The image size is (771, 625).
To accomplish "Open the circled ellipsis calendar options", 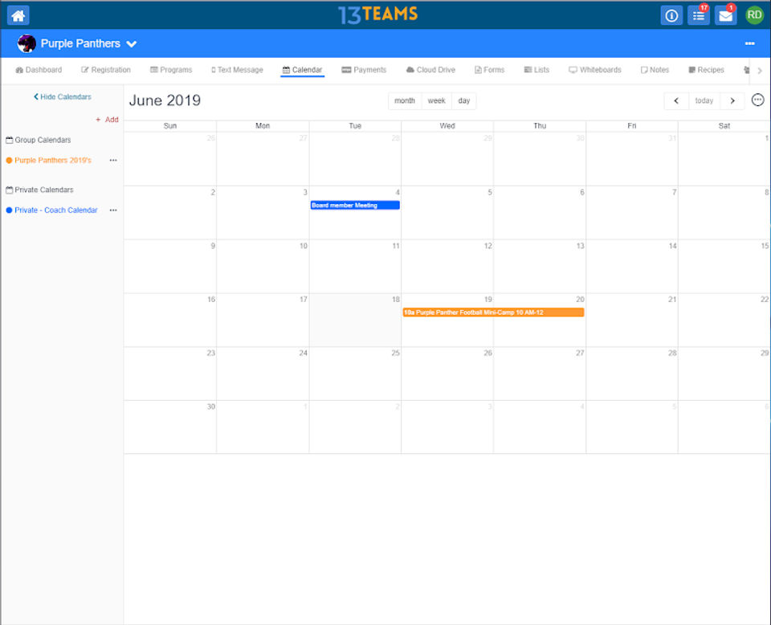I will 757,100.
